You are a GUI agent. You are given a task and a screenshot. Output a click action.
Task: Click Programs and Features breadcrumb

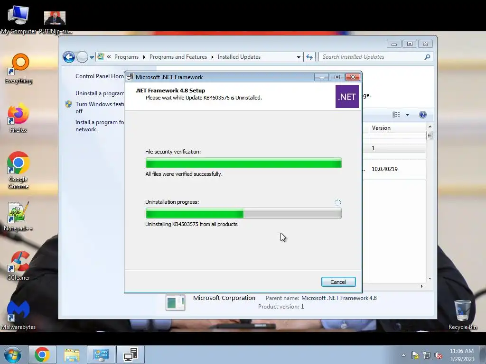[178, 57]
